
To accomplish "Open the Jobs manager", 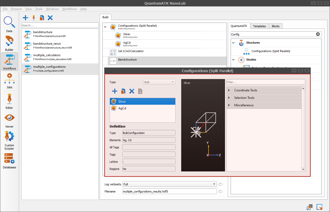I will pos(9,80).
